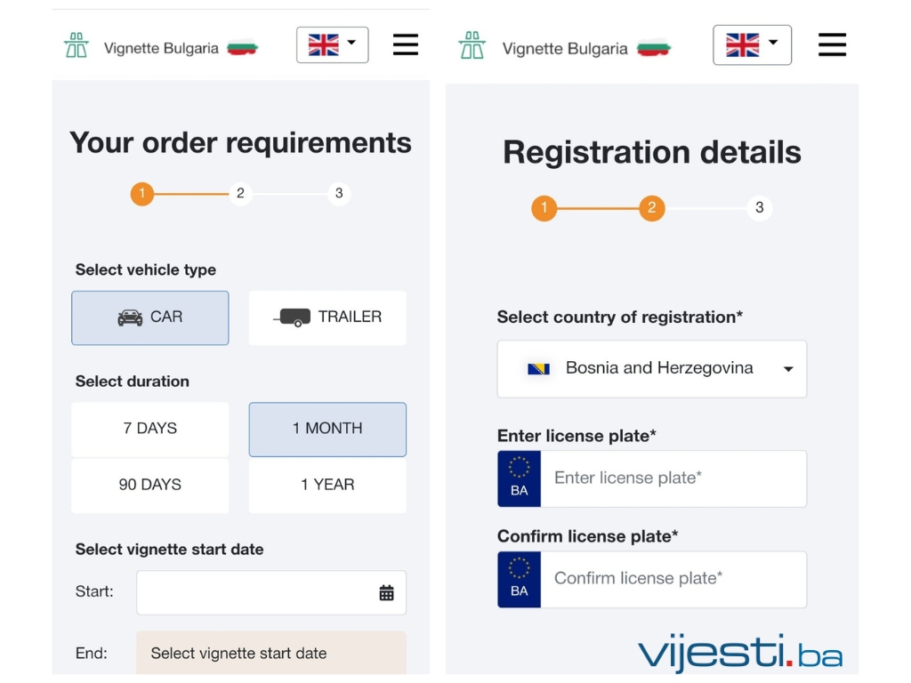The image size is (911, 683).
Task: Open hamburger menu on the registration details screen
Action: pyautogui.click(x=832, y=44)
